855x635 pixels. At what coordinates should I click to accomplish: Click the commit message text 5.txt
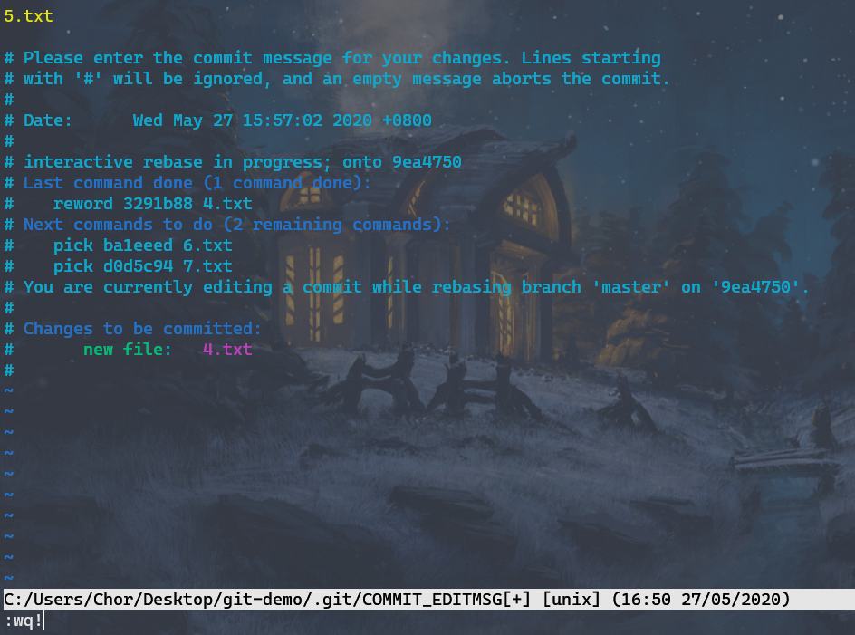coord(28,15)
